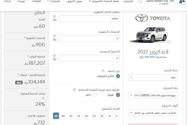
Task: Open الشركات menu item
Action: (36, 1)
